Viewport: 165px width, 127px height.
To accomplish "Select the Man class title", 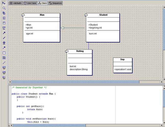I will click(x=42, y=15).
